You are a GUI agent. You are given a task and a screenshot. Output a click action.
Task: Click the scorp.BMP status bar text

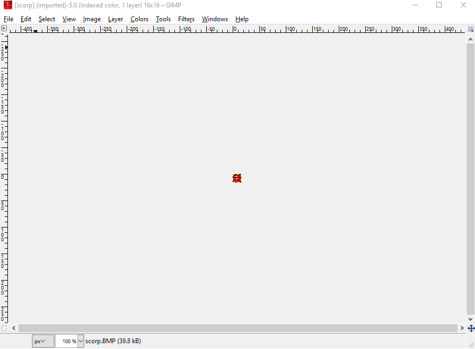click(113, 341)
